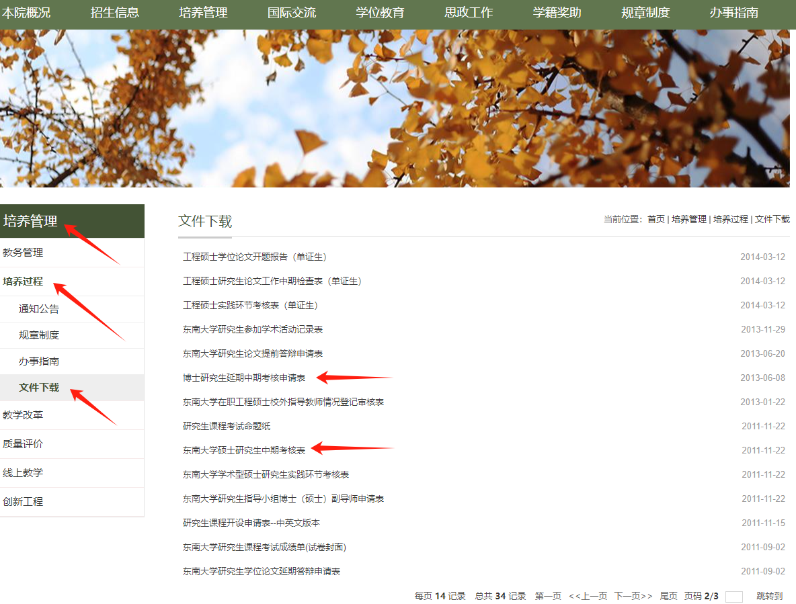Select 学位教育 in the top navigation
This screenshot has height=604, width=796.
(380, 13)
